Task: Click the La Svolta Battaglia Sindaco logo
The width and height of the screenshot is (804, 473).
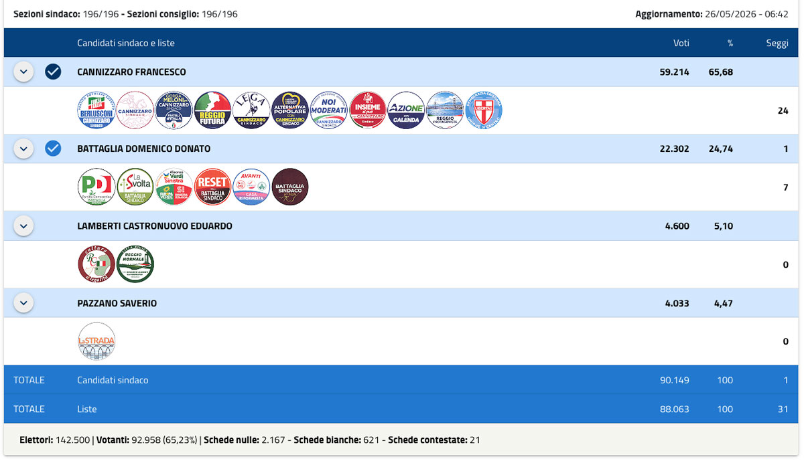Action: click(x=135, y=187)
